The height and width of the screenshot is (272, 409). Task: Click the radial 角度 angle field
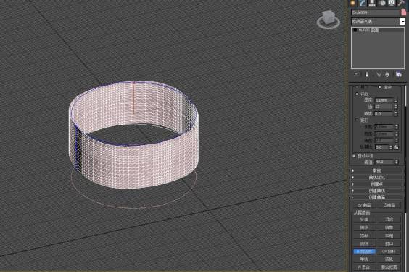(384, 114)
